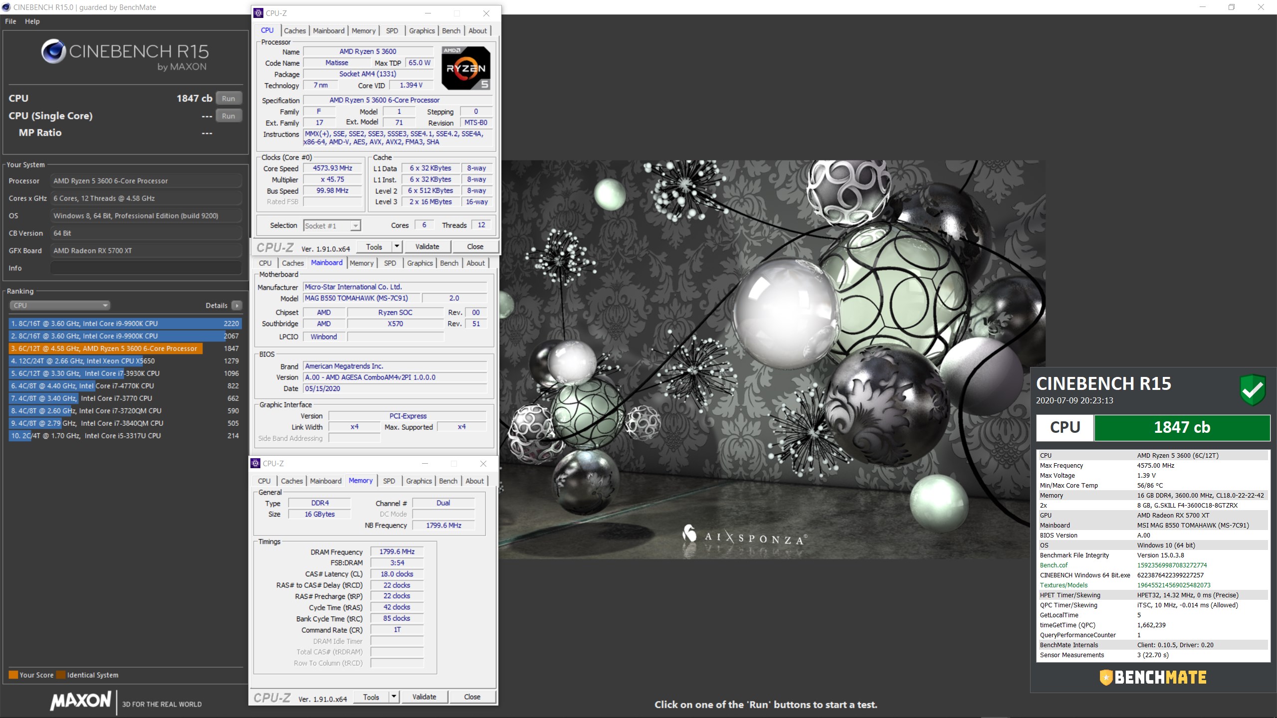This screenshot has height=718, width=1277.
Task: Run the CPU benchmark test
Action: (228, 98)
